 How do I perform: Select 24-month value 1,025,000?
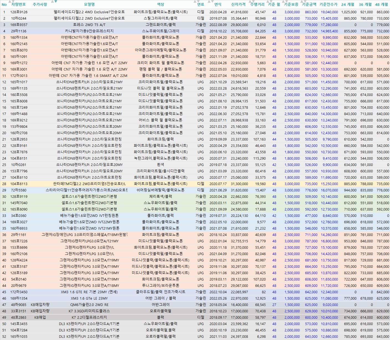tap(349, 12)
